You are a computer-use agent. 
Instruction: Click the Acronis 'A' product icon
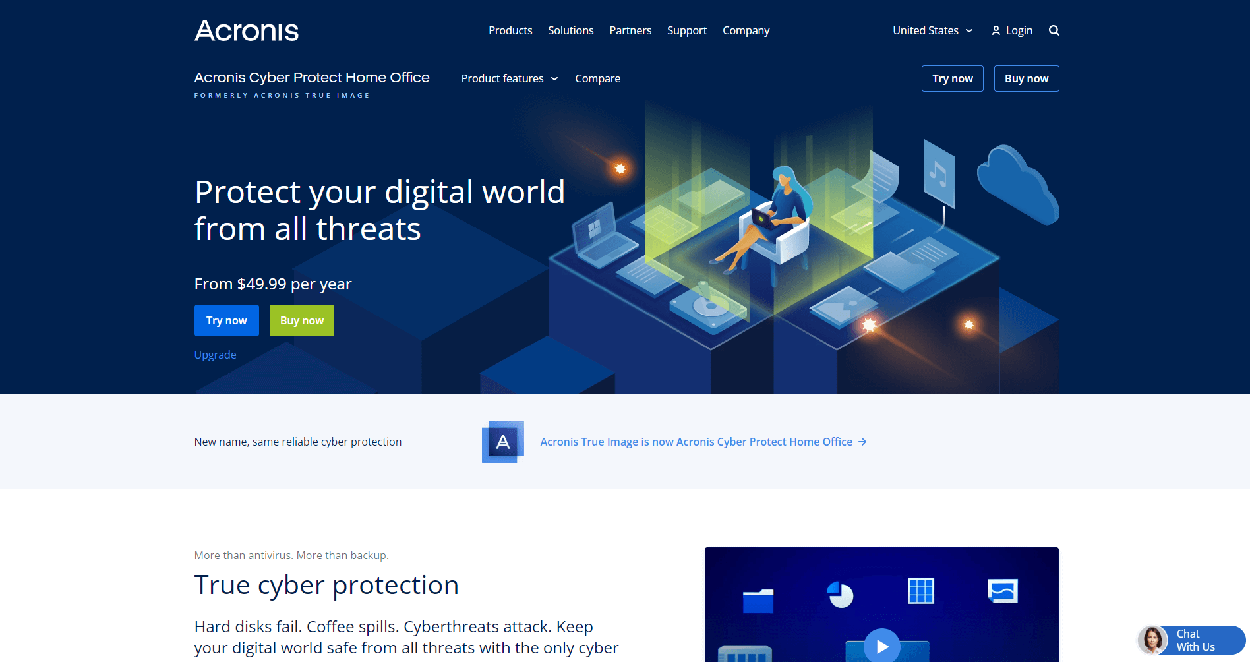(x=503, y=442)
